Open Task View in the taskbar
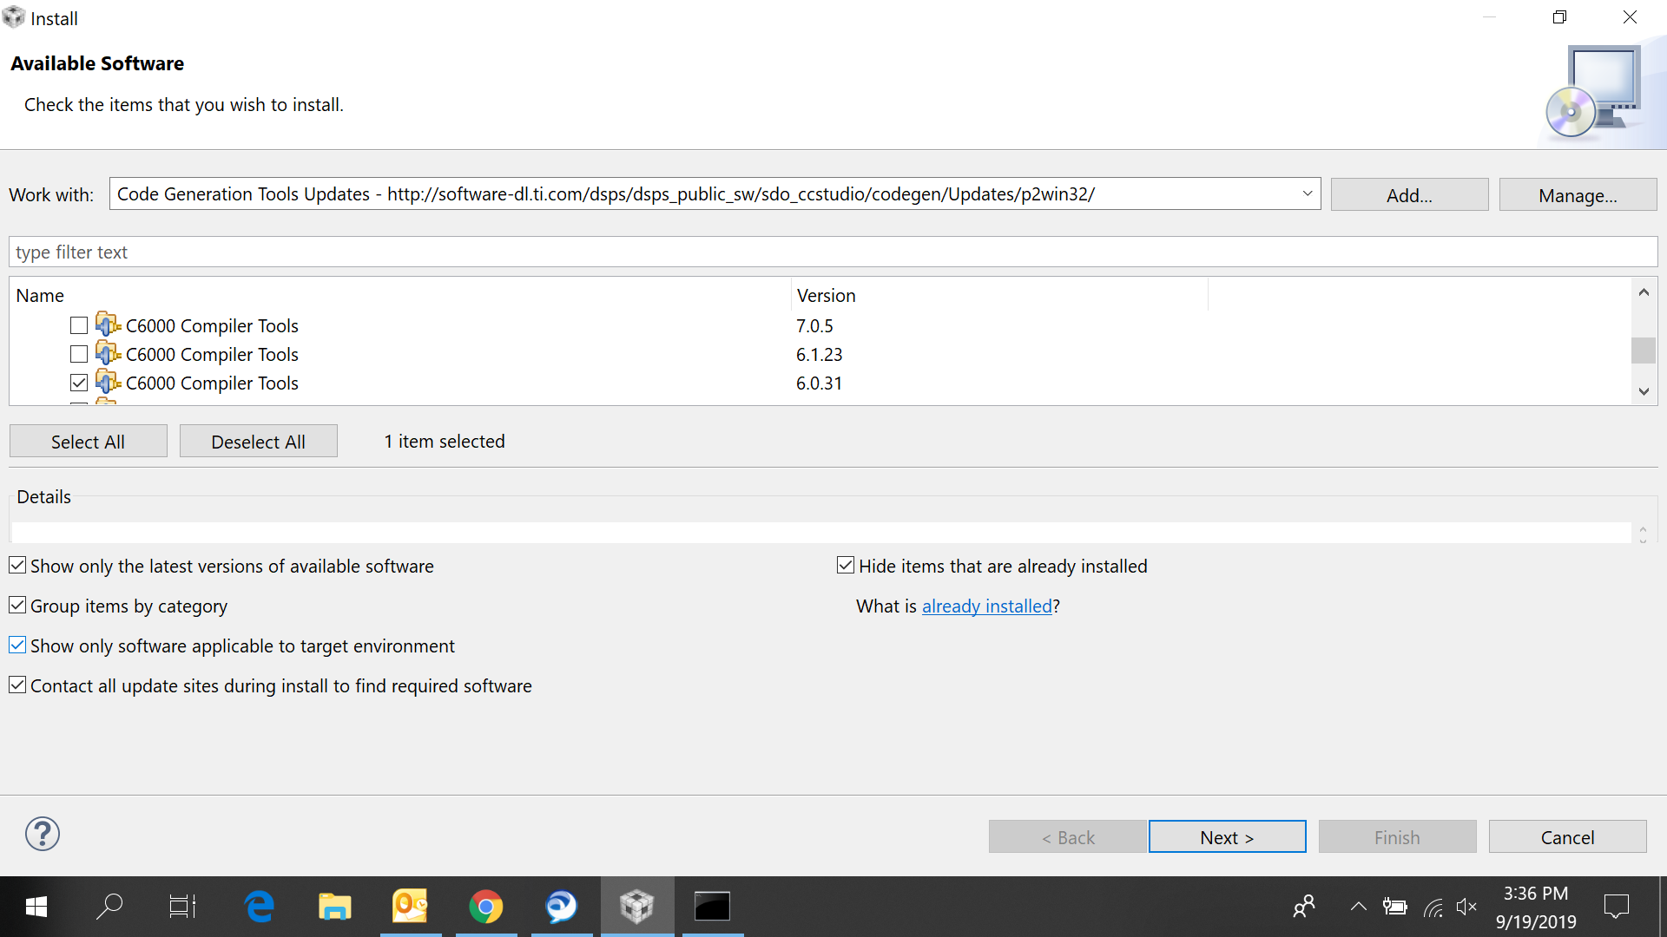 [182, 908]
